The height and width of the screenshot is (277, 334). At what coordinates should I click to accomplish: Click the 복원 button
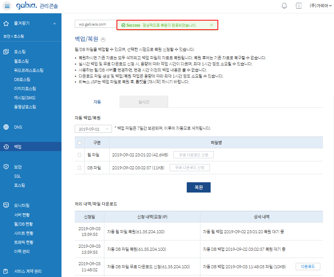point(199,187)
